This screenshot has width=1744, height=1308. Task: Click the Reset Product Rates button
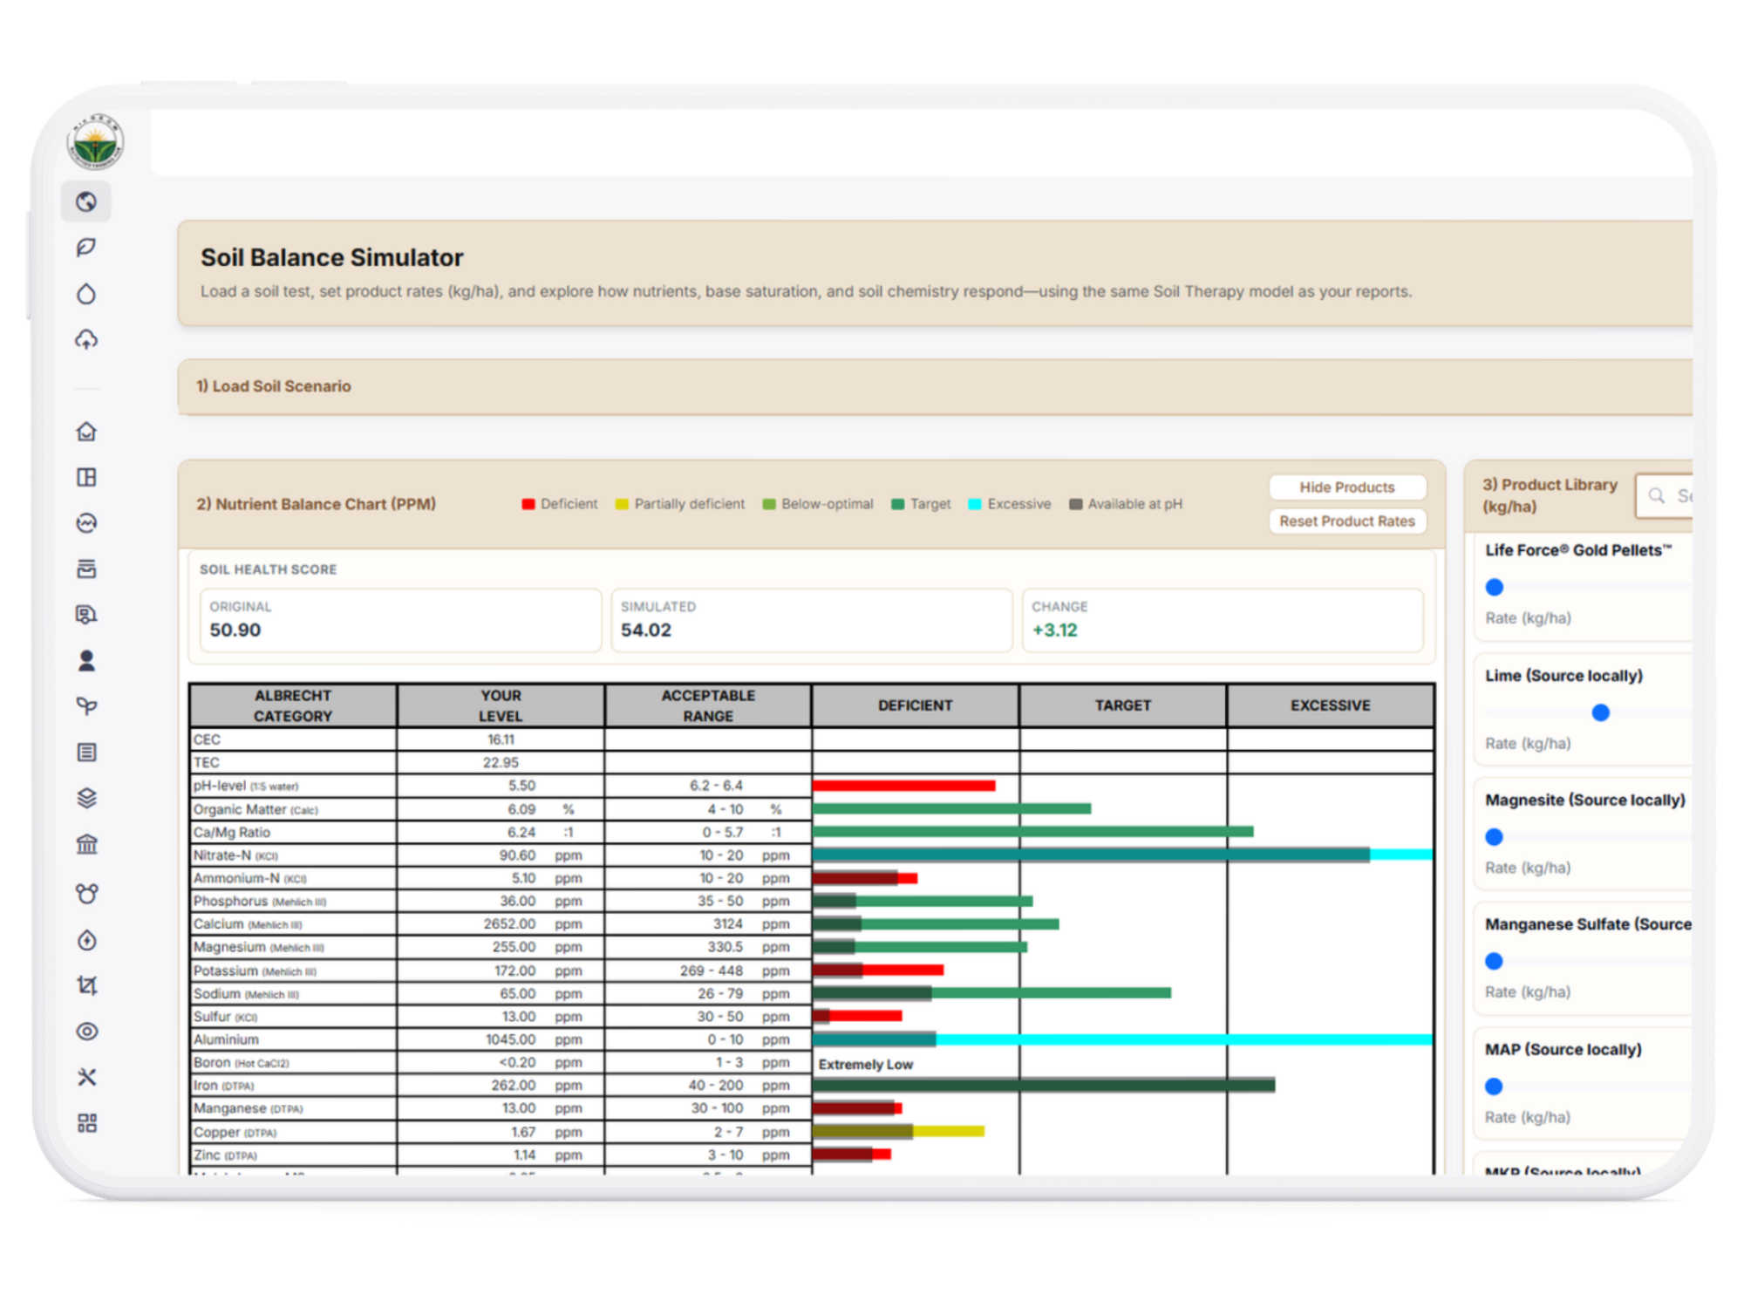tap(1347, 521)
